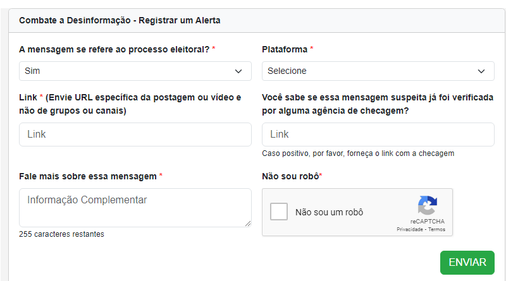Check the "Não sou um robô" checkbox
The width and height of the screenshot is (506, 281).
(x=279, y=212)
